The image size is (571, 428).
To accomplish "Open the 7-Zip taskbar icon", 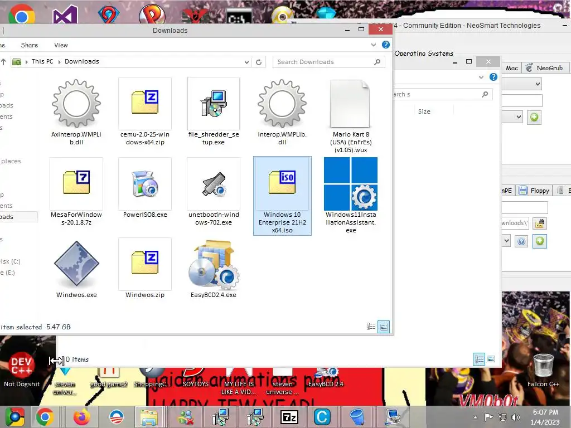I will click(289, 417).
